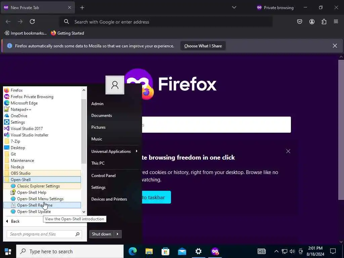Click the back navigation arrow
The image size is (344, 258).
(8, 21)
